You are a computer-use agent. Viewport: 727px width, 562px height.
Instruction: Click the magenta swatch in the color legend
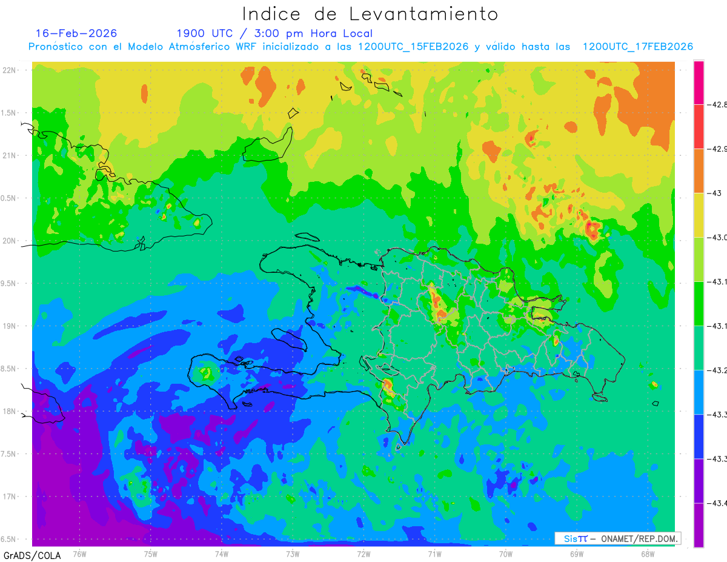tap(699, 82)
